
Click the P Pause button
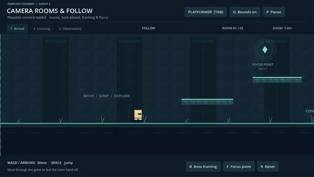[x=274, y=12]
